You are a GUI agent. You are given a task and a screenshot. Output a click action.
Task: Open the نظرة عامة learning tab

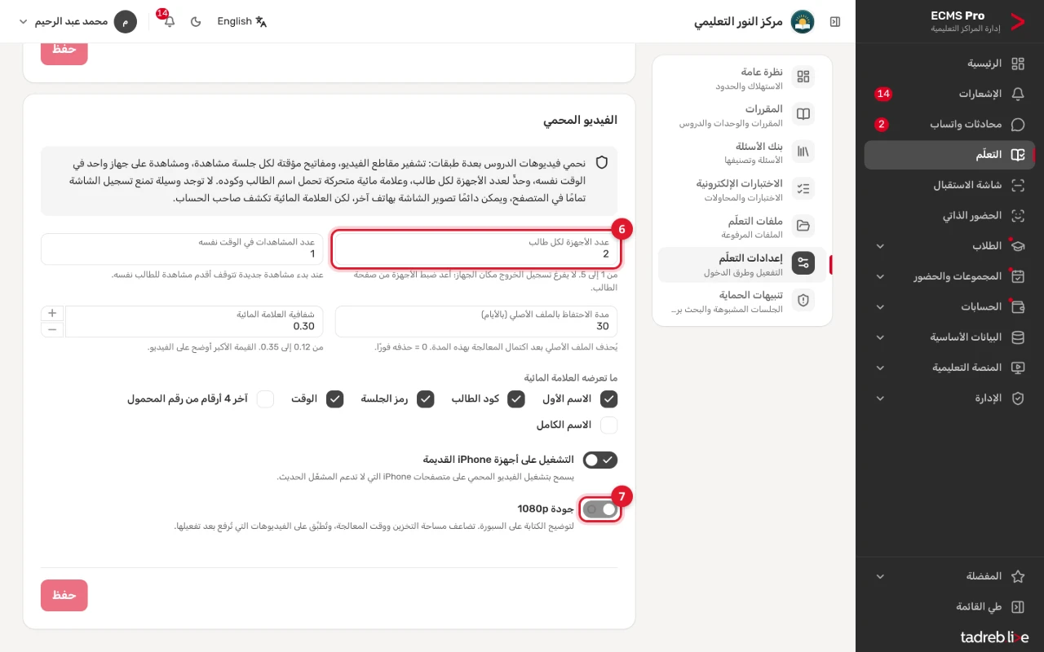coord(742,77)
